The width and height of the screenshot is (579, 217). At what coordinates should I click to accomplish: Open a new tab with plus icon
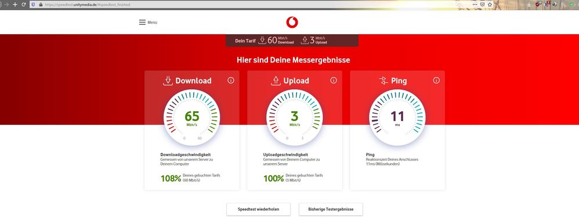[x=15, y=5]
